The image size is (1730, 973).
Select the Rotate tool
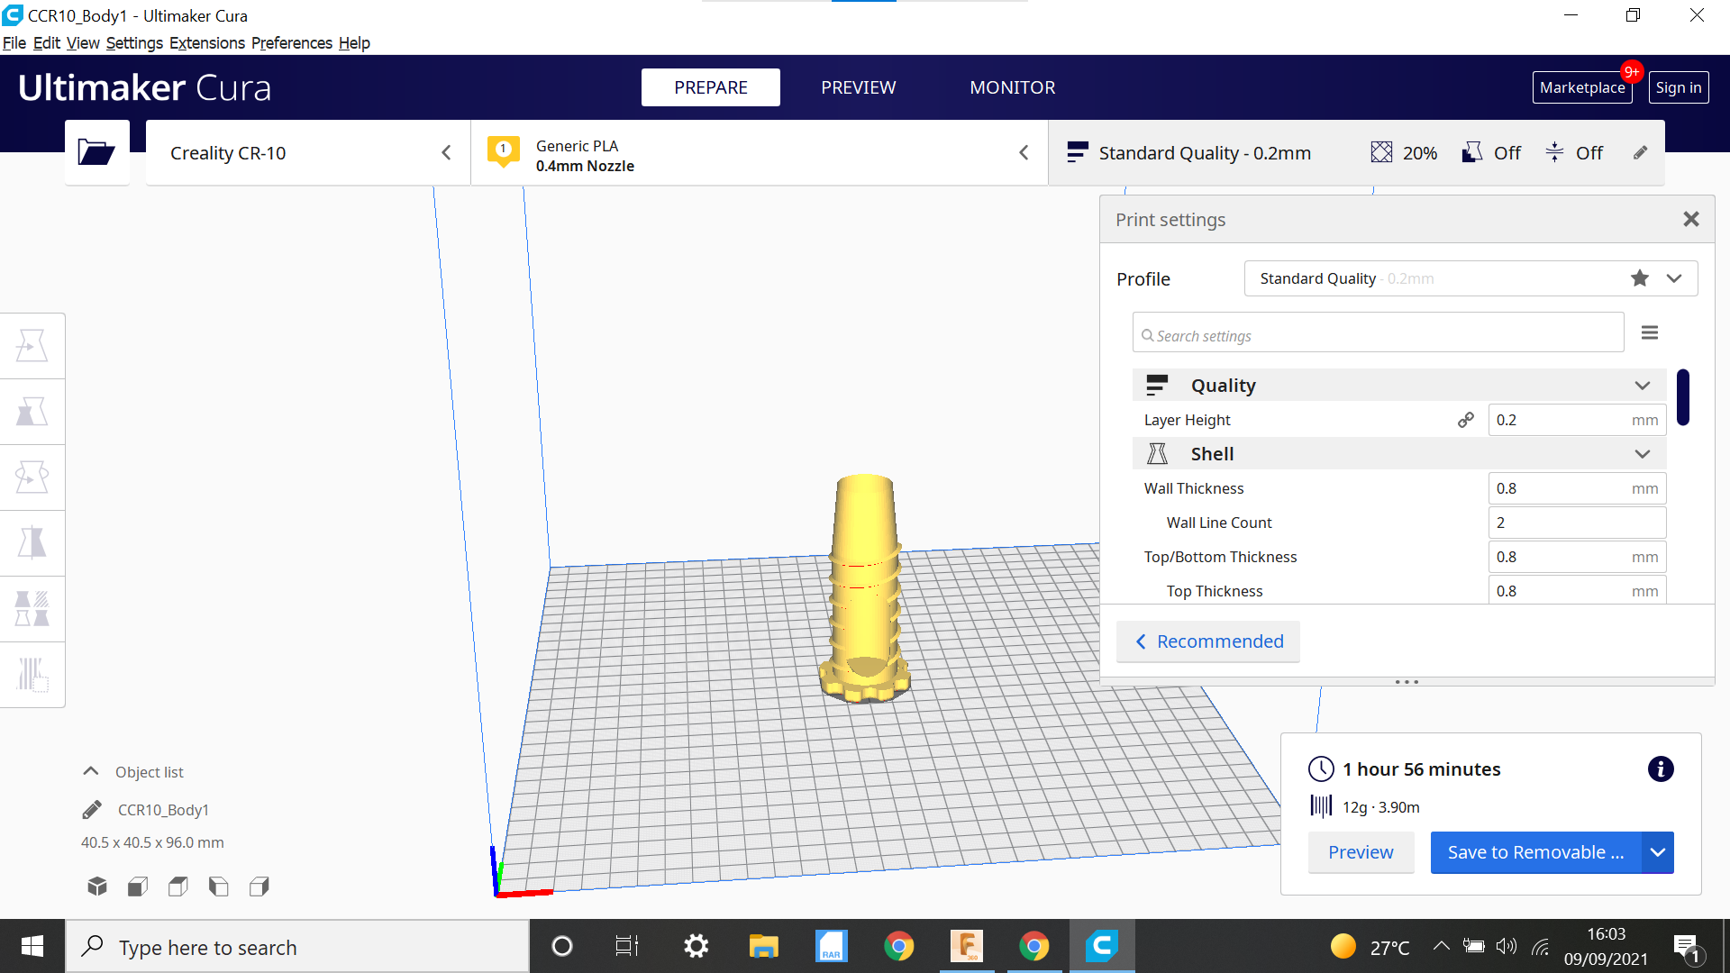pyautogui.click(x=32, y=477)
